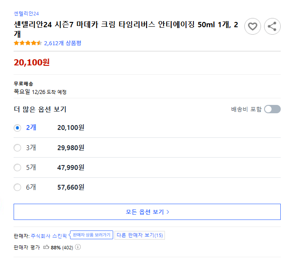Click the heart wishlist icon
The image size is (286, 259).
pyautogui.click(x=252, y=26)
